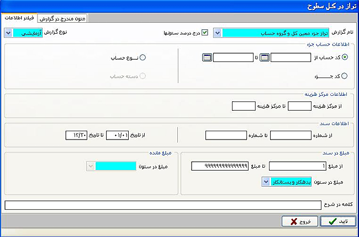Expand 'مبلغ در ستون' dropdown showing بدهکار و بستانکار
Screen dimensions: 359x237
(x=267, y=182)
